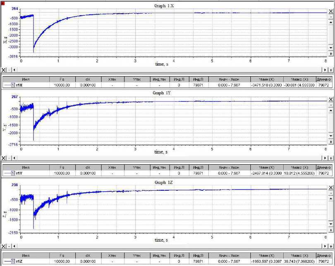This screenshot has width=335, height=266.
Task: Toggle the numbered box beside r1Y
Action: click(13, 173)
